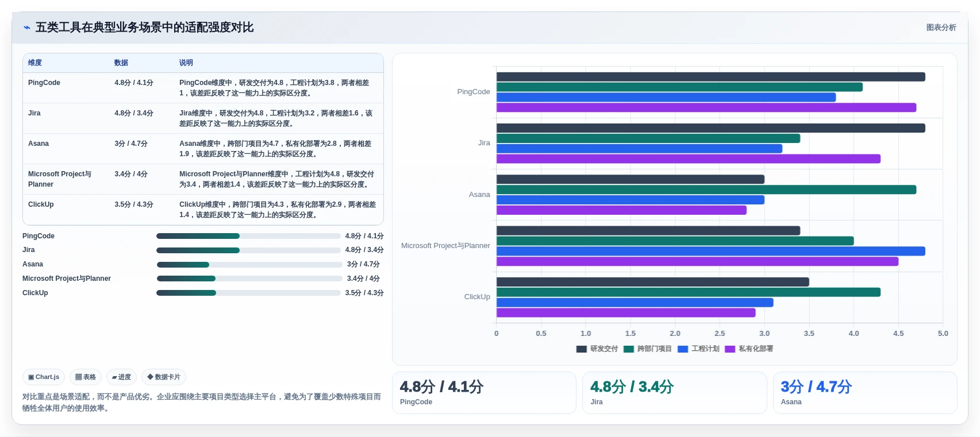
Task: Open the Asana 3分 / 4.7分 data card
Action: click(865, 393)
